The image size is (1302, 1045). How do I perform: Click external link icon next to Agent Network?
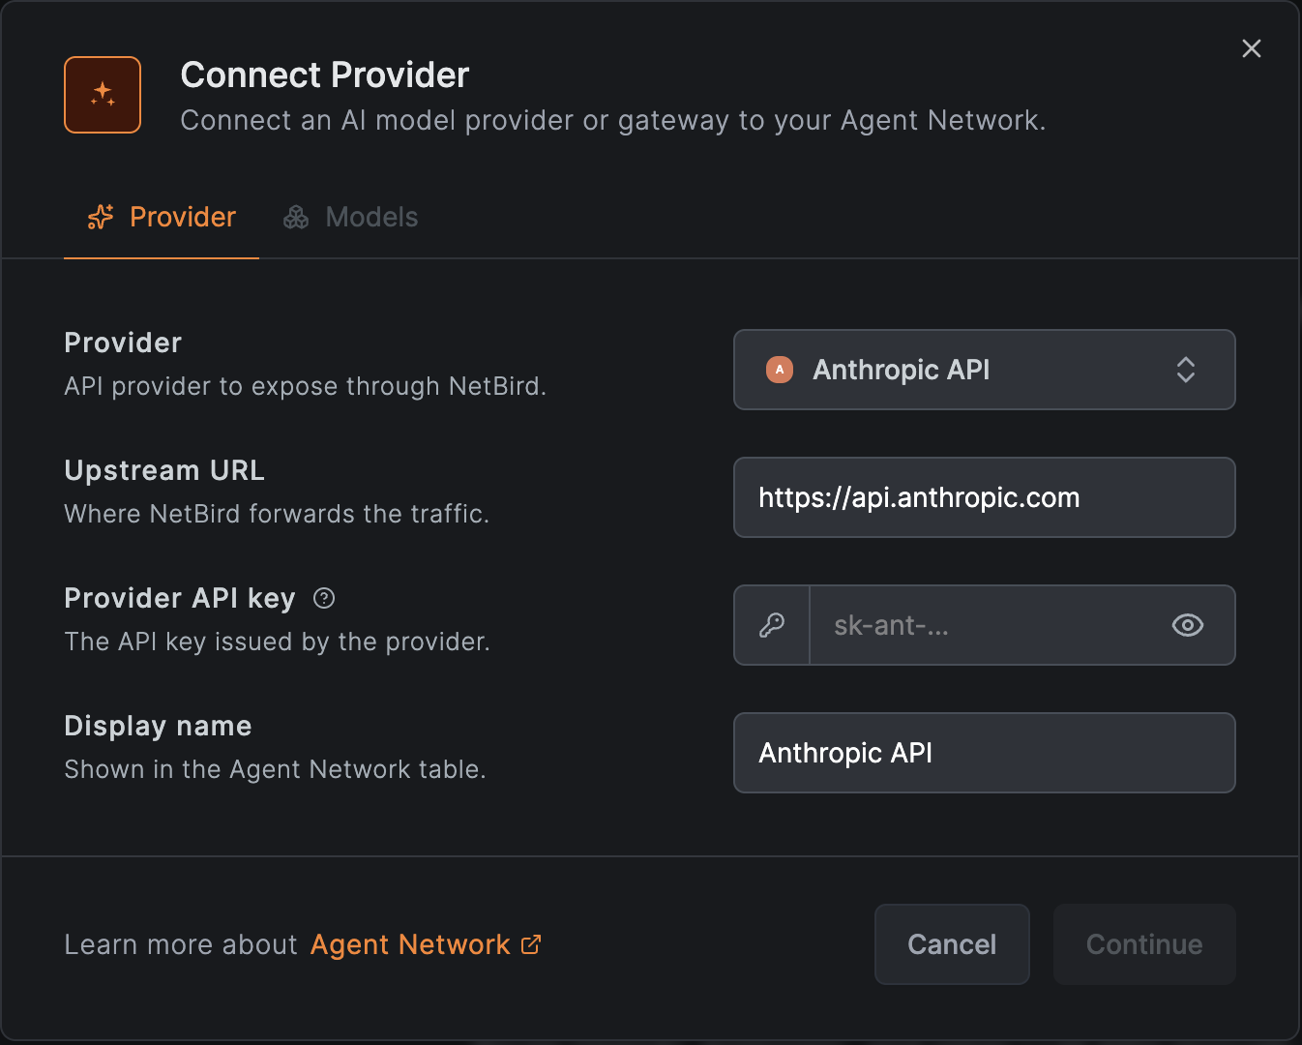click(x=531, y=944)
